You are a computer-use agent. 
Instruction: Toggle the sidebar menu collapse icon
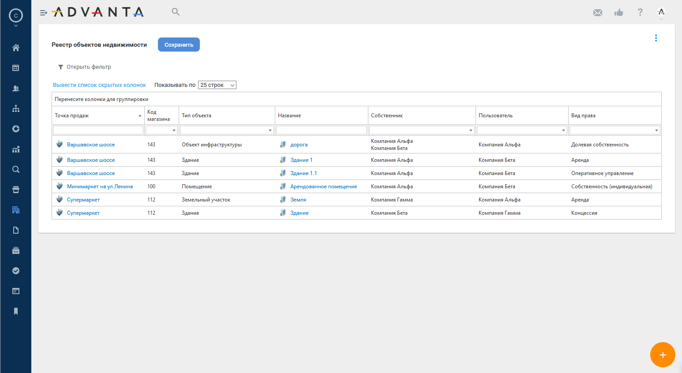43,13
